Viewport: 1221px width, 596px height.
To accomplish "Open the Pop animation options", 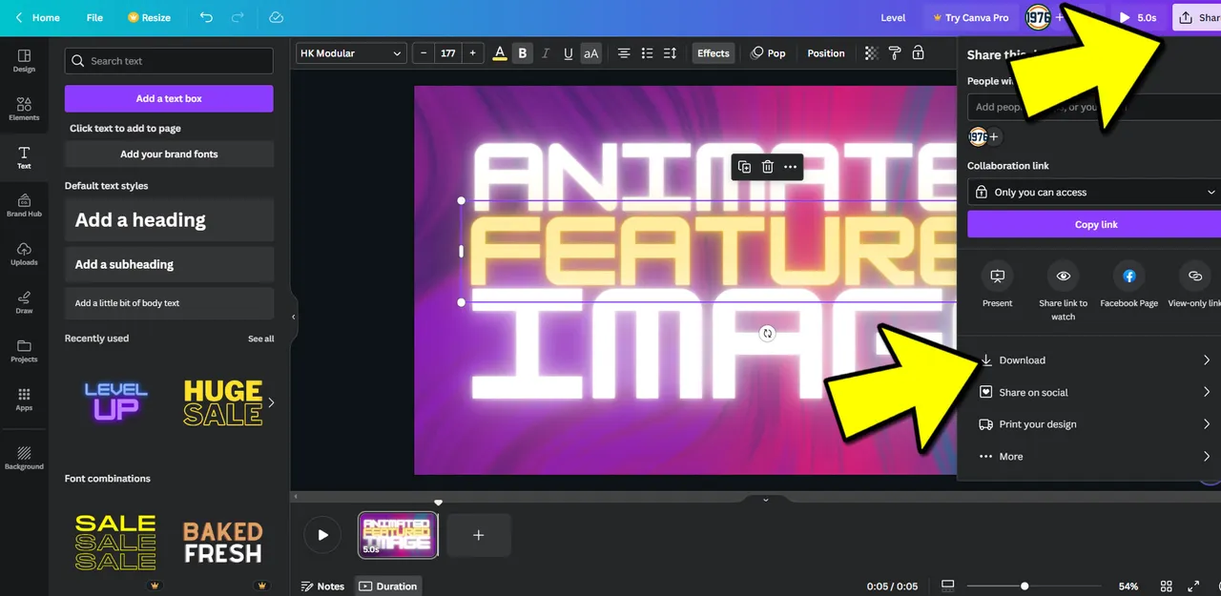I will pos(768,53).
